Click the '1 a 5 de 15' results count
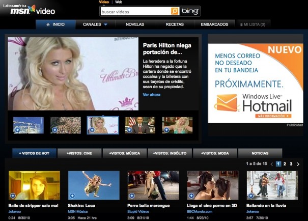The image size is (308, 221). [x=257, y=163]
